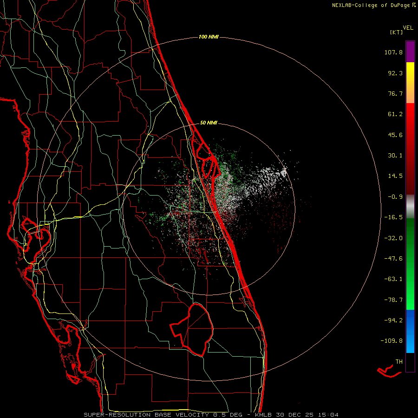Click the 100 NMI range ring label
This screenshot has width=418, height=418.
pyautogui.click(x=209, y=37)
